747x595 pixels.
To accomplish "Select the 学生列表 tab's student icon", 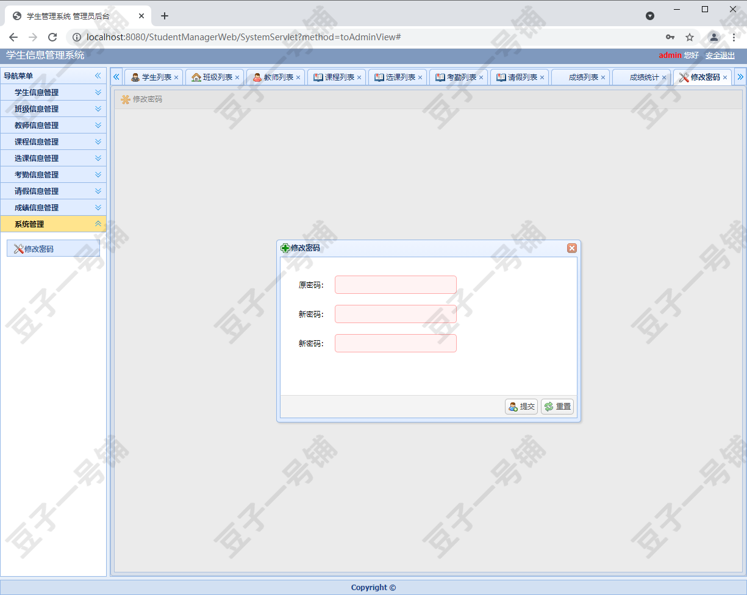I will [135, 77].
